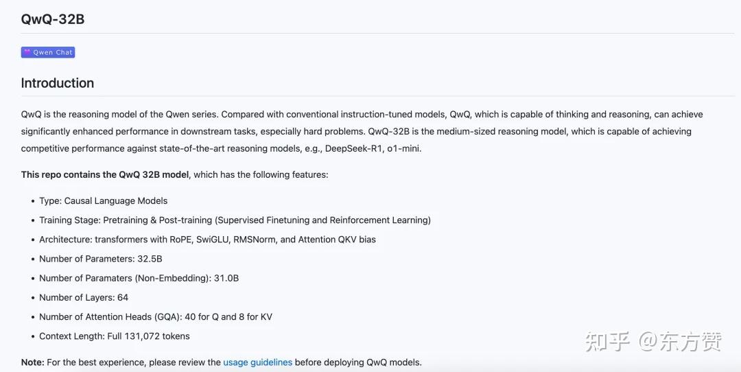Click the Zhihu watermark logo text

click(607, 341)
